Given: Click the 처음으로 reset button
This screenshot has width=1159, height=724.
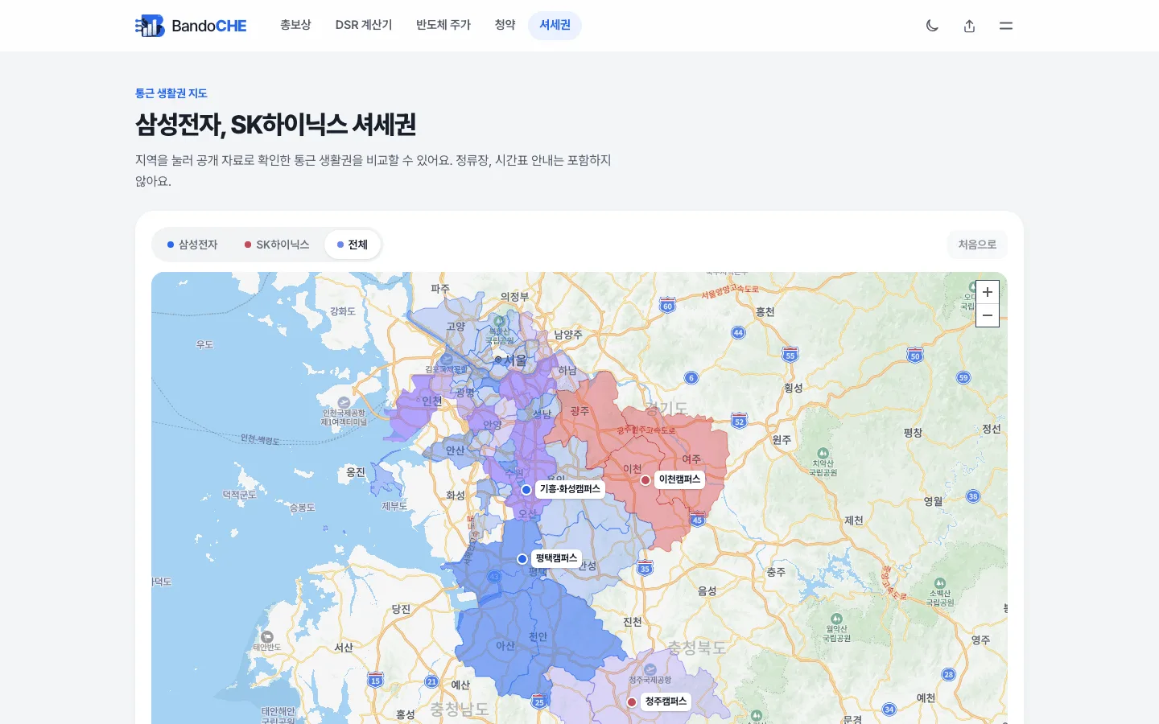Looking at the screenshot, I should [x=977, y=245].
